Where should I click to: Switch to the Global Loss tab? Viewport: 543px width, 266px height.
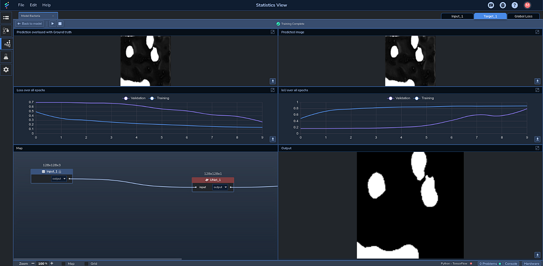click(523, 16)
